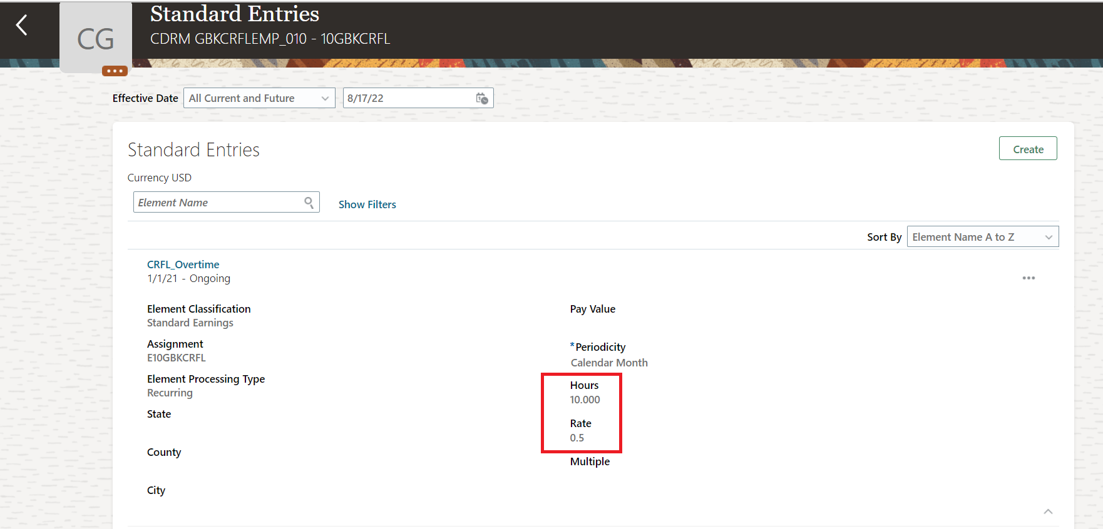Select the Hours value 10.000
1103x529 pixels.
click(585, 400)
